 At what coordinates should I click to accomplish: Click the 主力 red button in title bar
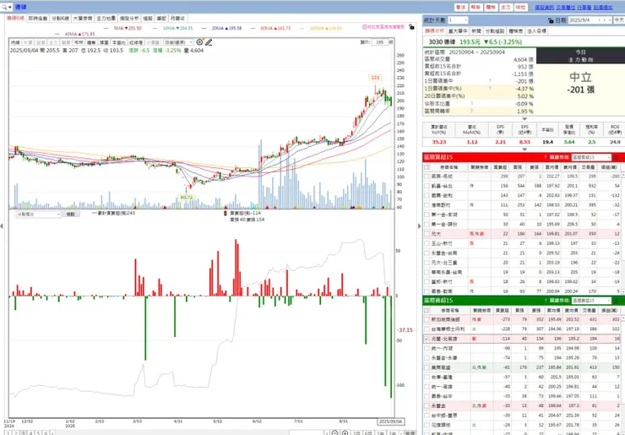point(506,8)
